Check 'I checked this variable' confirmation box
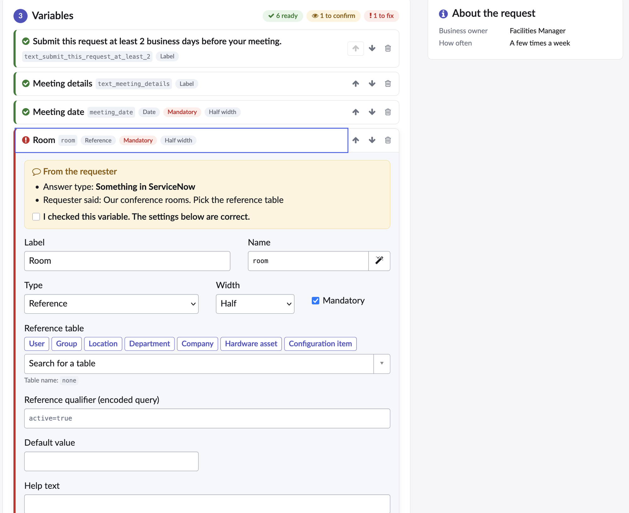629x513 pixels. 36,217
